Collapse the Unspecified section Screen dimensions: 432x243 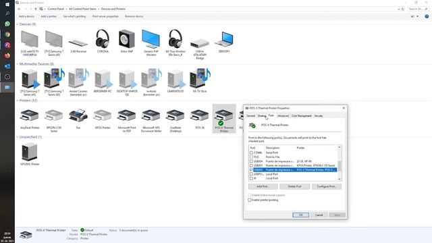(18, 137)
